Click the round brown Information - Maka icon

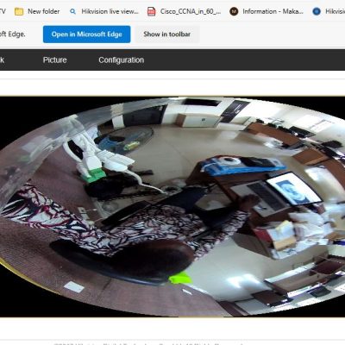(x=234, y=11)
